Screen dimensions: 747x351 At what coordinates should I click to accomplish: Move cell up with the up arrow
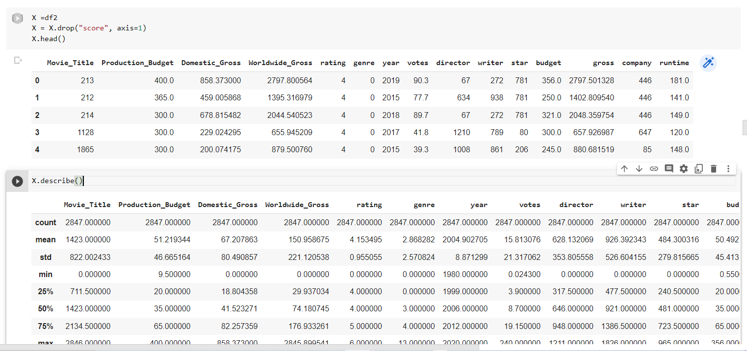point(624,168)
